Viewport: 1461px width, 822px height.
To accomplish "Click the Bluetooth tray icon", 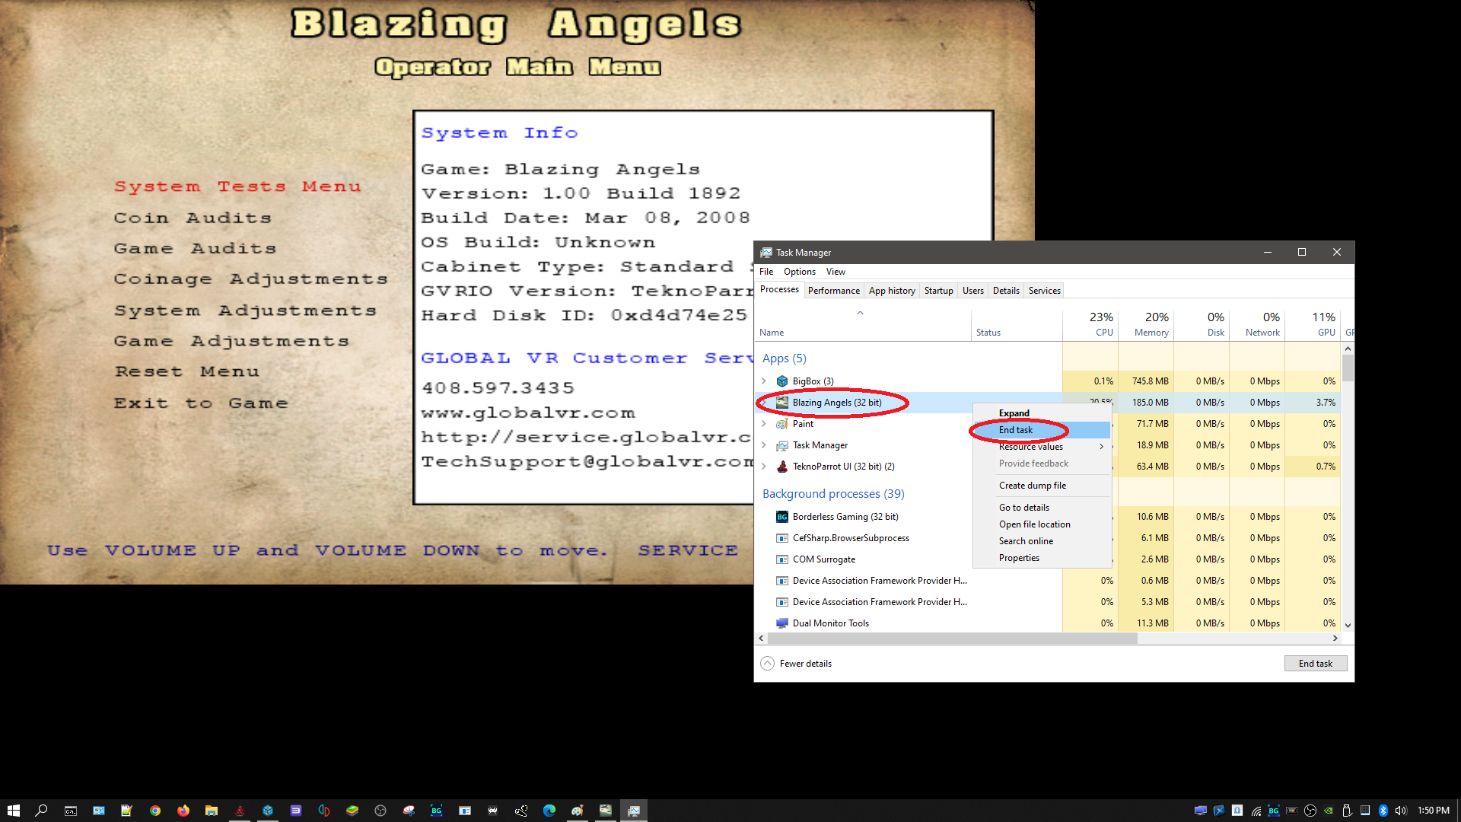I will [1383, 811].
